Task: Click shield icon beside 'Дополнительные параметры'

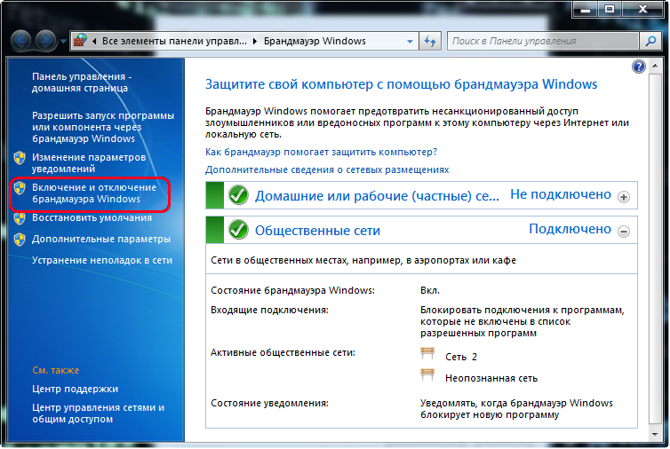Action: pos(20,240)
